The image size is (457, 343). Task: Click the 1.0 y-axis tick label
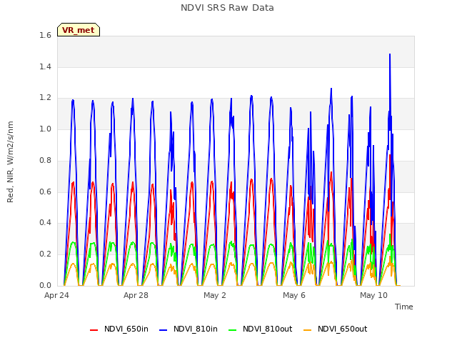coord(45,129)
